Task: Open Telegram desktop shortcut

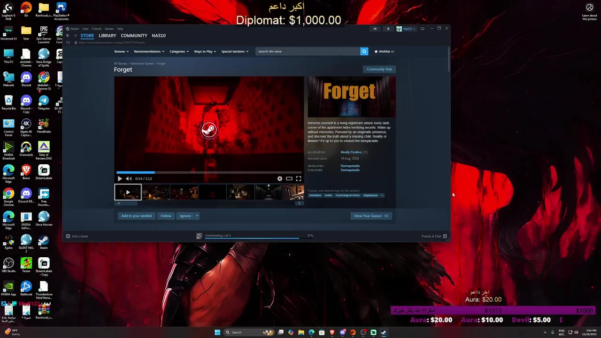Action: pyautogui.click(x=44, y=103)
